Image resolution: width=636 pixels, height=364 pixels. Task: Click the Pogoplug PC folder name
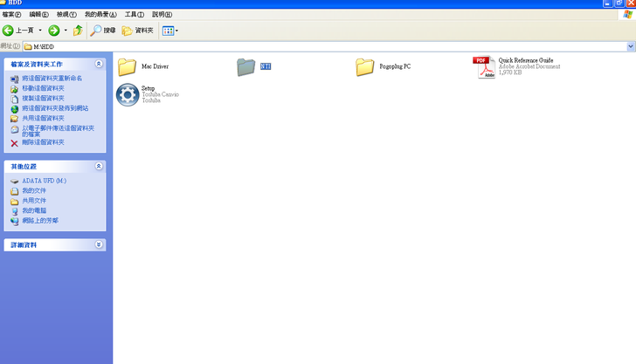pos(395,66)
